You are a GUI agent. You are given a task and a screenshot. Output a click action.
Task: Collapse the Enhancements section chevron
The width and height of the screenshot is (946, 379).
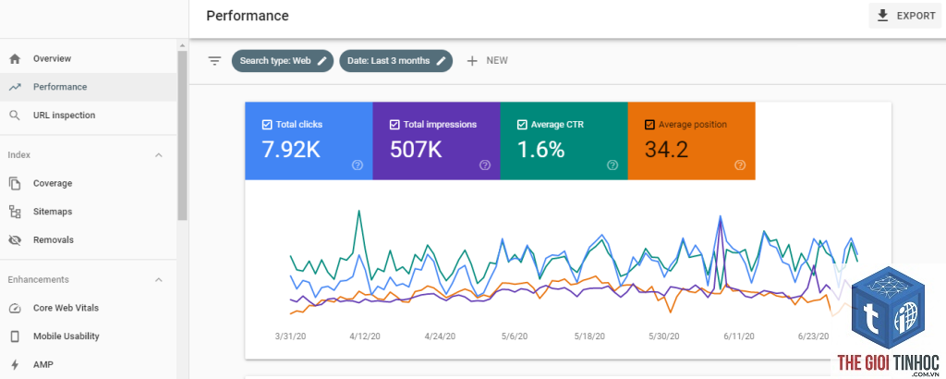(159, 279)
